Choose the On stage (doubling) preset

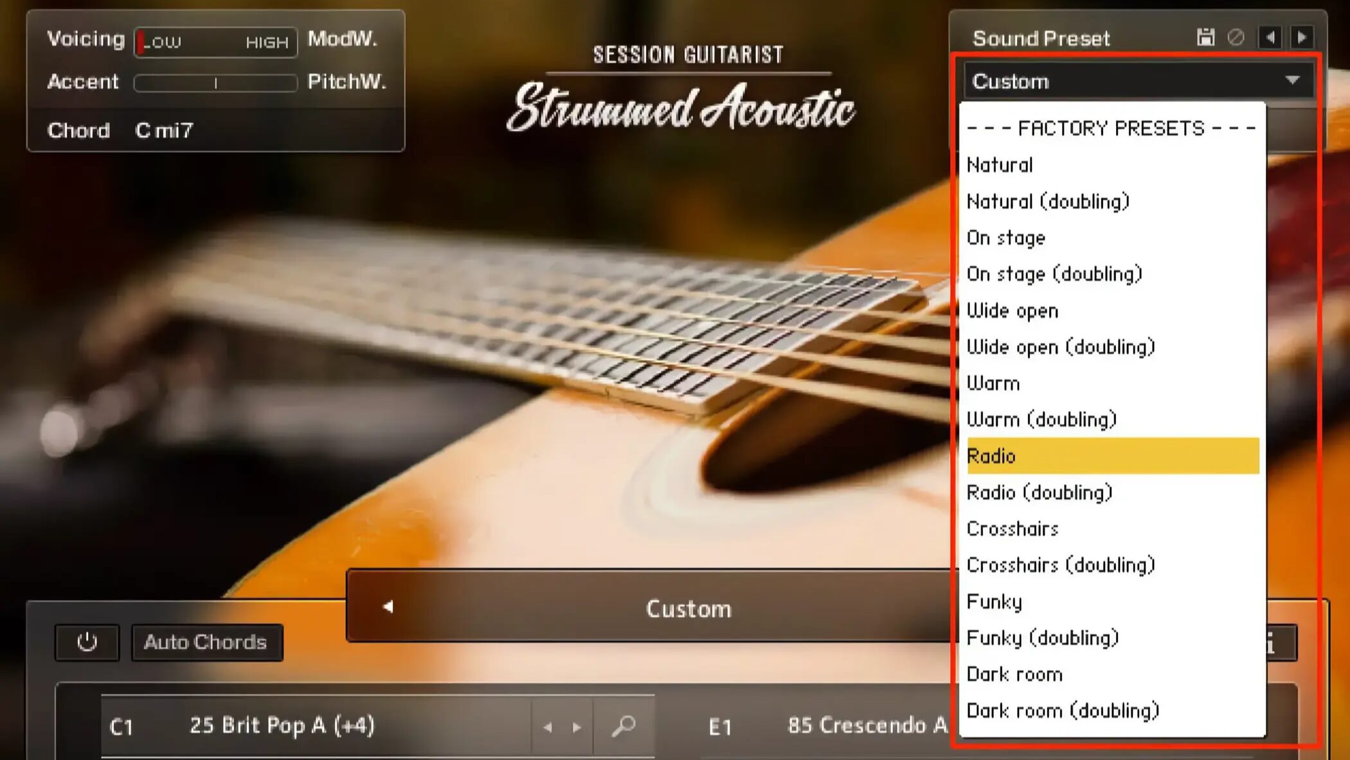click(1113, 274)
